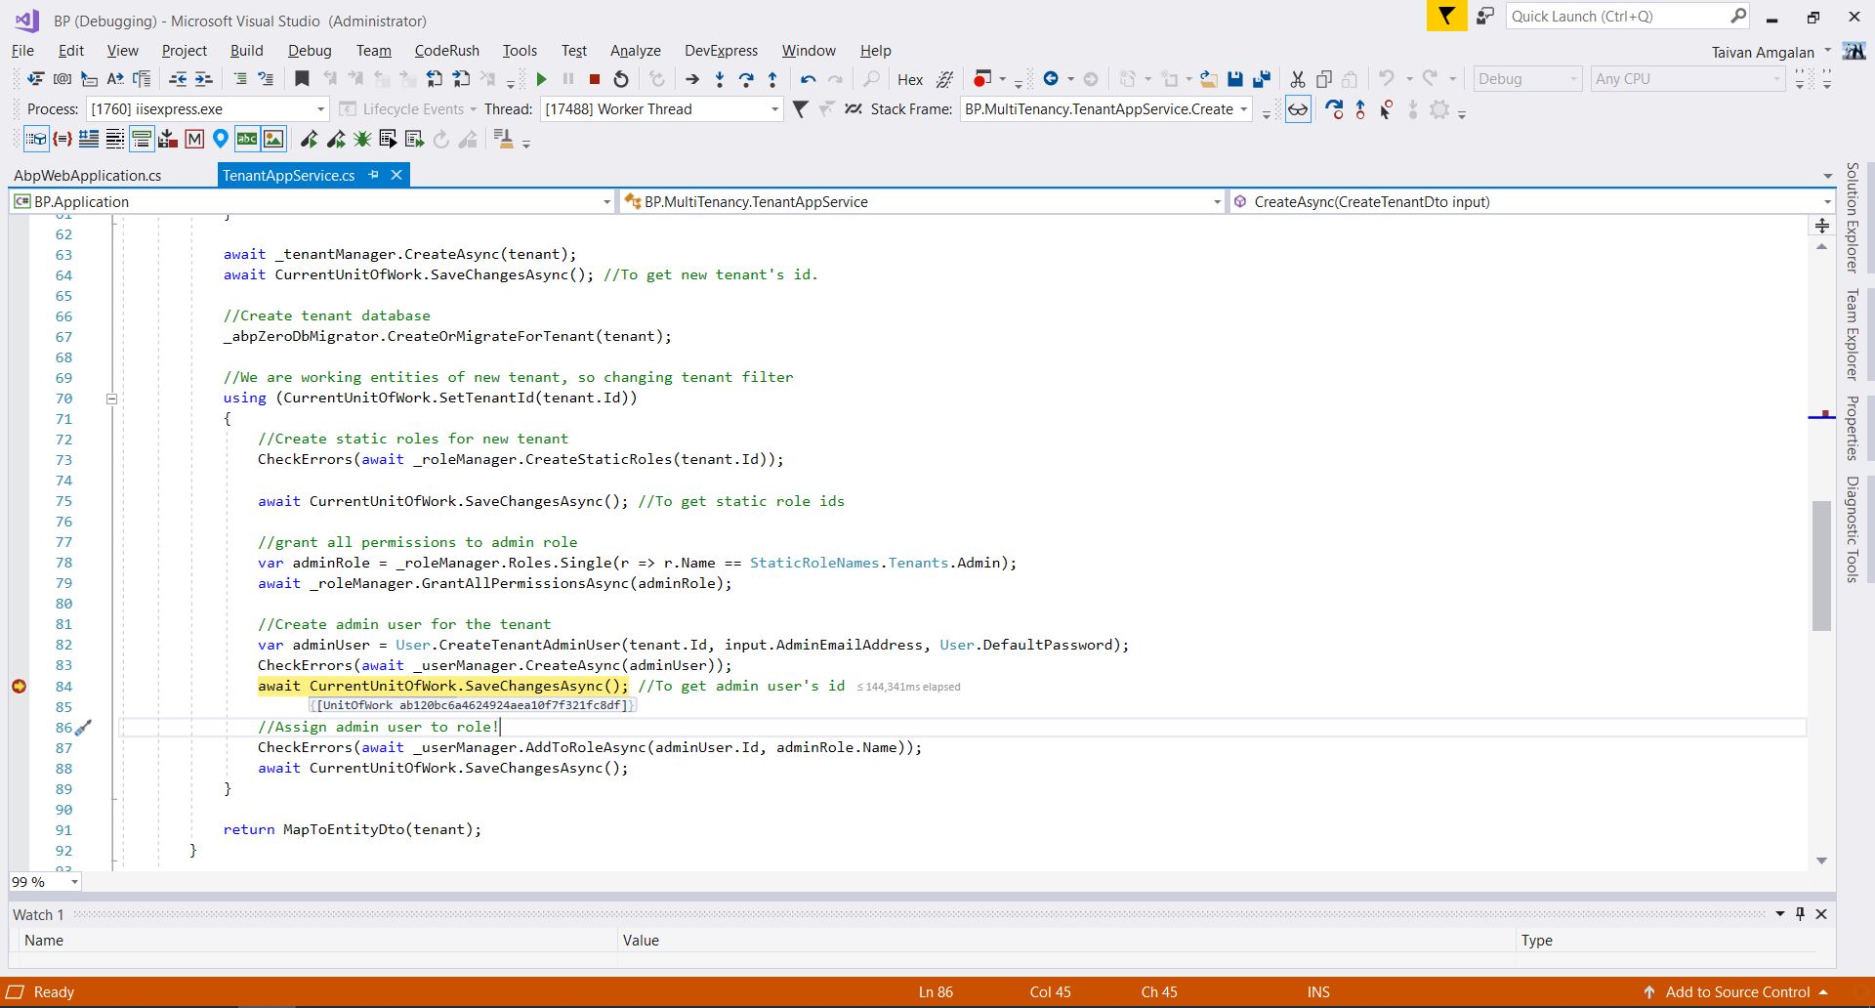Toggle Hex display mode
The width and height of the screenshot is (1875, 1008).
pos(909,78)
